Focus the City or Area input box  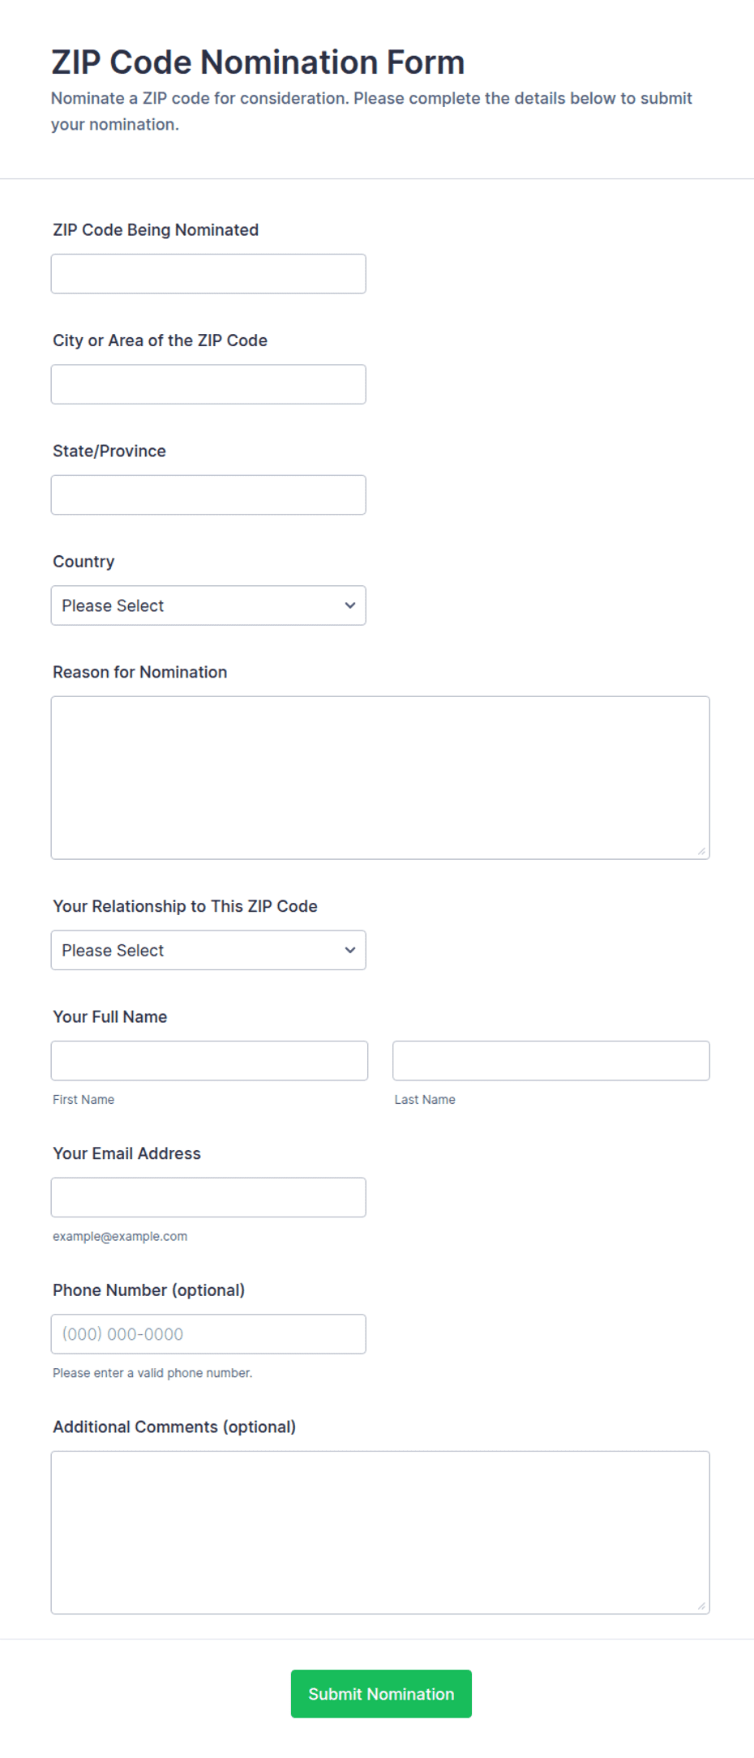pyautogui.click(x=208, y=384)
